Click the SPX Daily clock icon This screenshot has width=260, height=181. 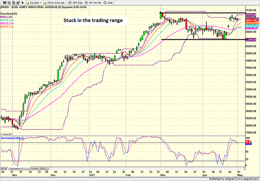(x=70, y=3)
